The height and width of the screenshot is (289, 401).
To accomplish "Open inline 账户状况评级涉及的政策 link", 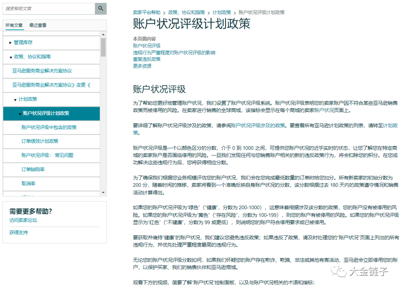I will 258,125.
